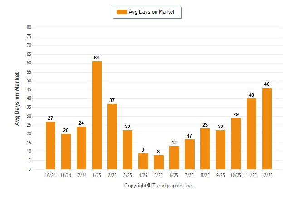293x197 pixels.
Task: Select the 3/25 bar showing 22
Action: 127,150
